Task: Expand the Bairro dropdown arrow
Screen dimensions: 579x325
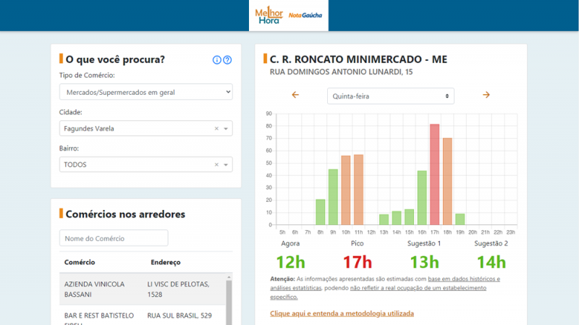Action: [x=226, y=165]
